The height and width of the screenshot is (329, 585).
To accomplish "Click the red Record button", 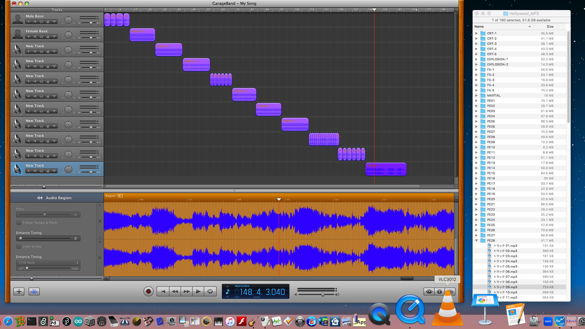I will [x=148, y=292].
